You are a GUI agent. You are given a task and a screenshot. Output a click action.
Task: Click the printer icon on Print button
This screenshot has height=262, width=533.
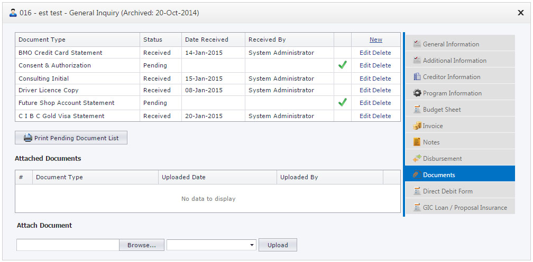click(x=28, y=138)
